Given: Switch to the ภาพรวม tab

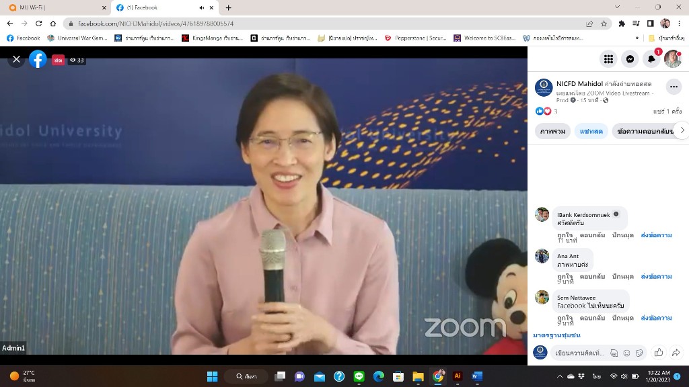Looking at the screenshot, I should (552, 131).
